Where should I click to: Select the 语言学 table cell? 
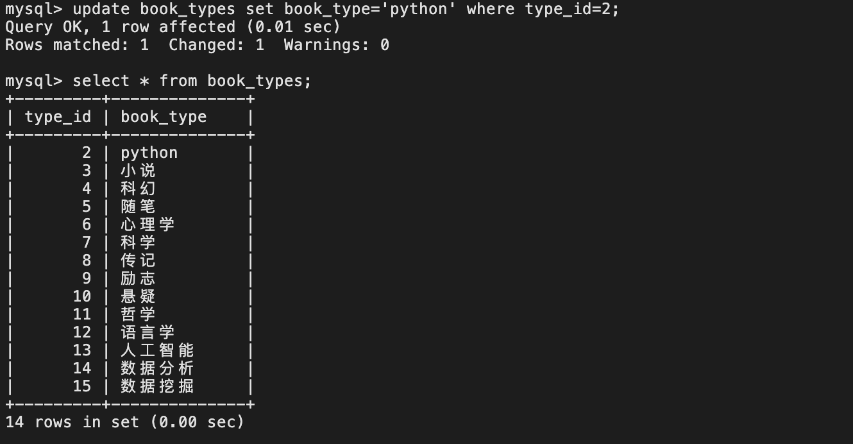(x=148, y=332)
